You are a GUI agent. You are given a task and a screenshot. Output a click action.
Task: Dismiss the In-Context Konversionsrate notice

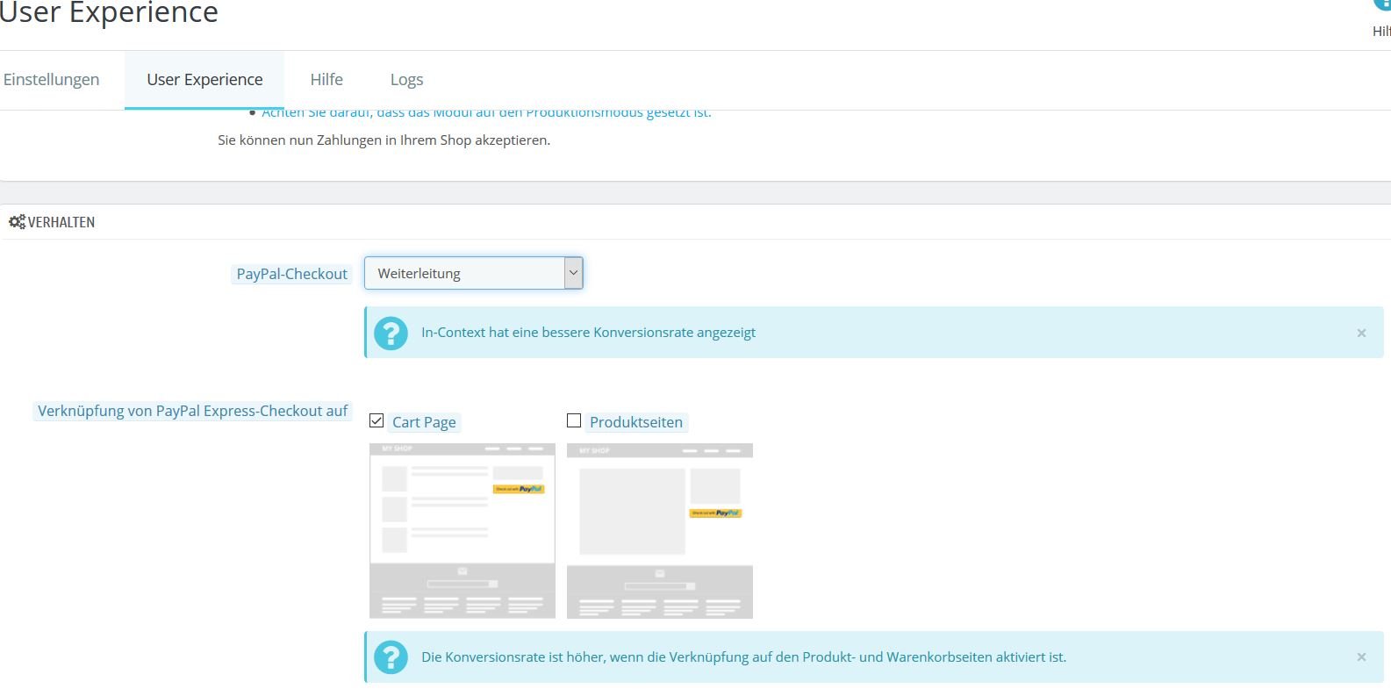pyautogui.click(x=1361, y=333)
